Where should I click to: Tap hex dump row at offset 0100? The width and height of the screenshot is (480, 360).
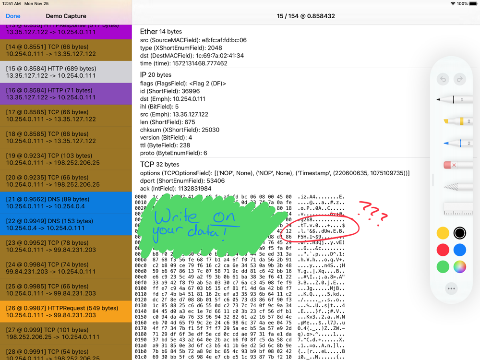coord(240,288)
